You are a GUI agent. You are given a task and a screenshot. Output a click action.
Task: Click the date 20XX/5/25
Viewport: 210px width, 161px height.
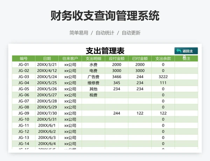[47, 83]
